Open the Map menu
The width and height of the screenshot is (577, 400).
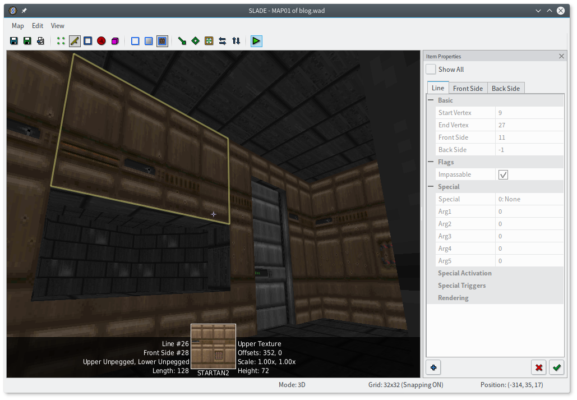tap(18, 26)
